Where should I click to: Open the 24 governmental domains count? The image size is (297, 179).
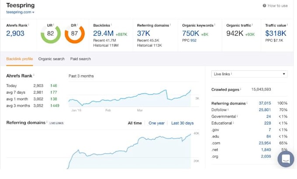point(269,116)
